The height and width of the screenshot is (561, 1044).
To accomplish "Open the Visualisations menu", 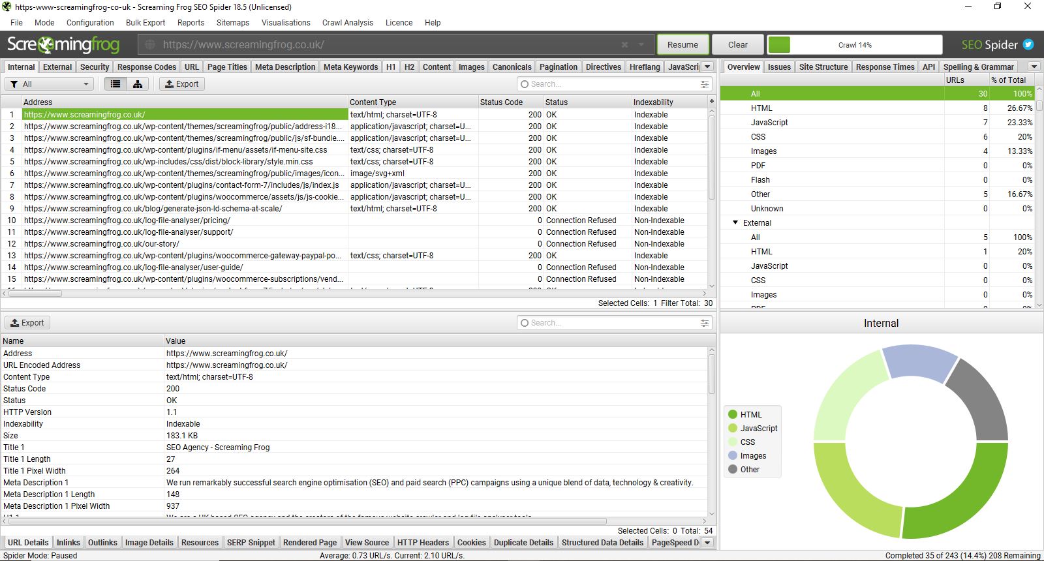I will point(286,22).
